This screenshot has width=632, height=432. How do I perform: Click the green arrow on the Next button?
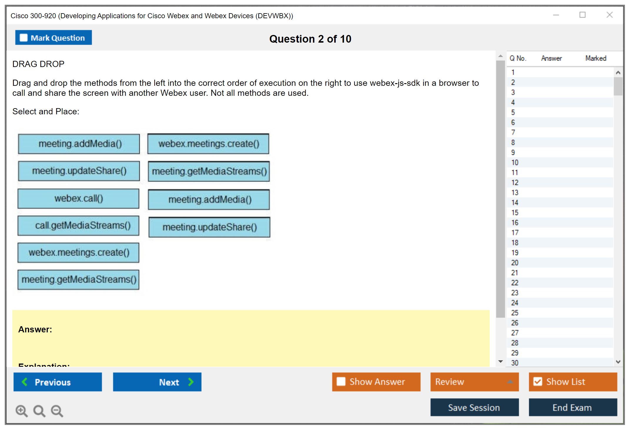[x=191, y=382]
